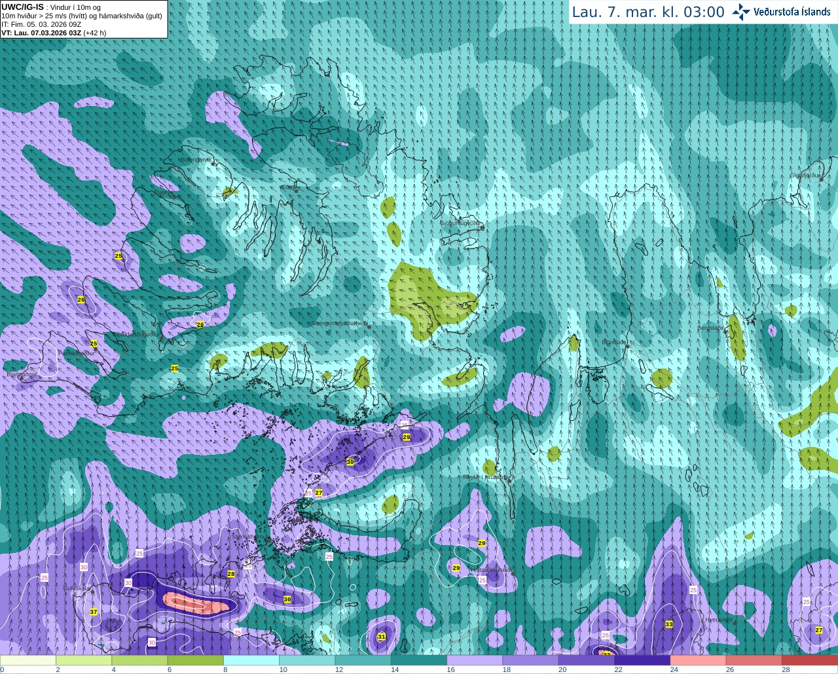This screenshot has height=674, width=838.
Task: Click the UWC/IG-IS model title
Action: [22, 7]
